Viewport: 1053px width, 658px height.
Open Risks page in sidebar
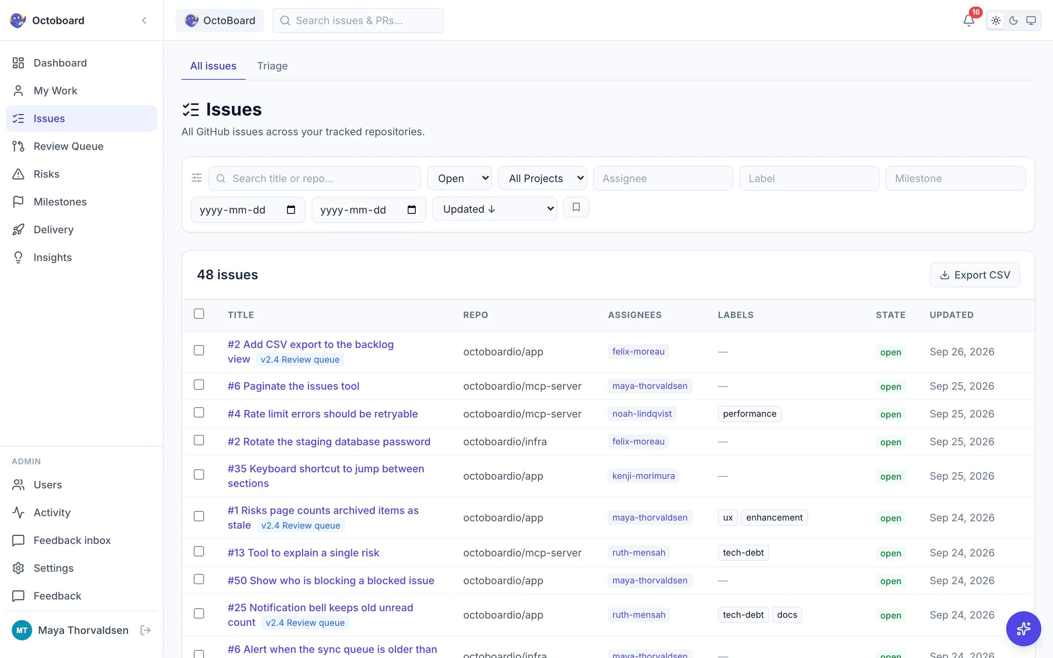coord(82,174)
